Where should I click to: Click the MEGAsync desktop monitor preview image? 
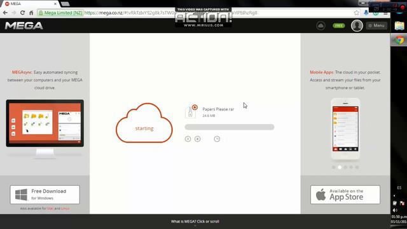(45, 128)
